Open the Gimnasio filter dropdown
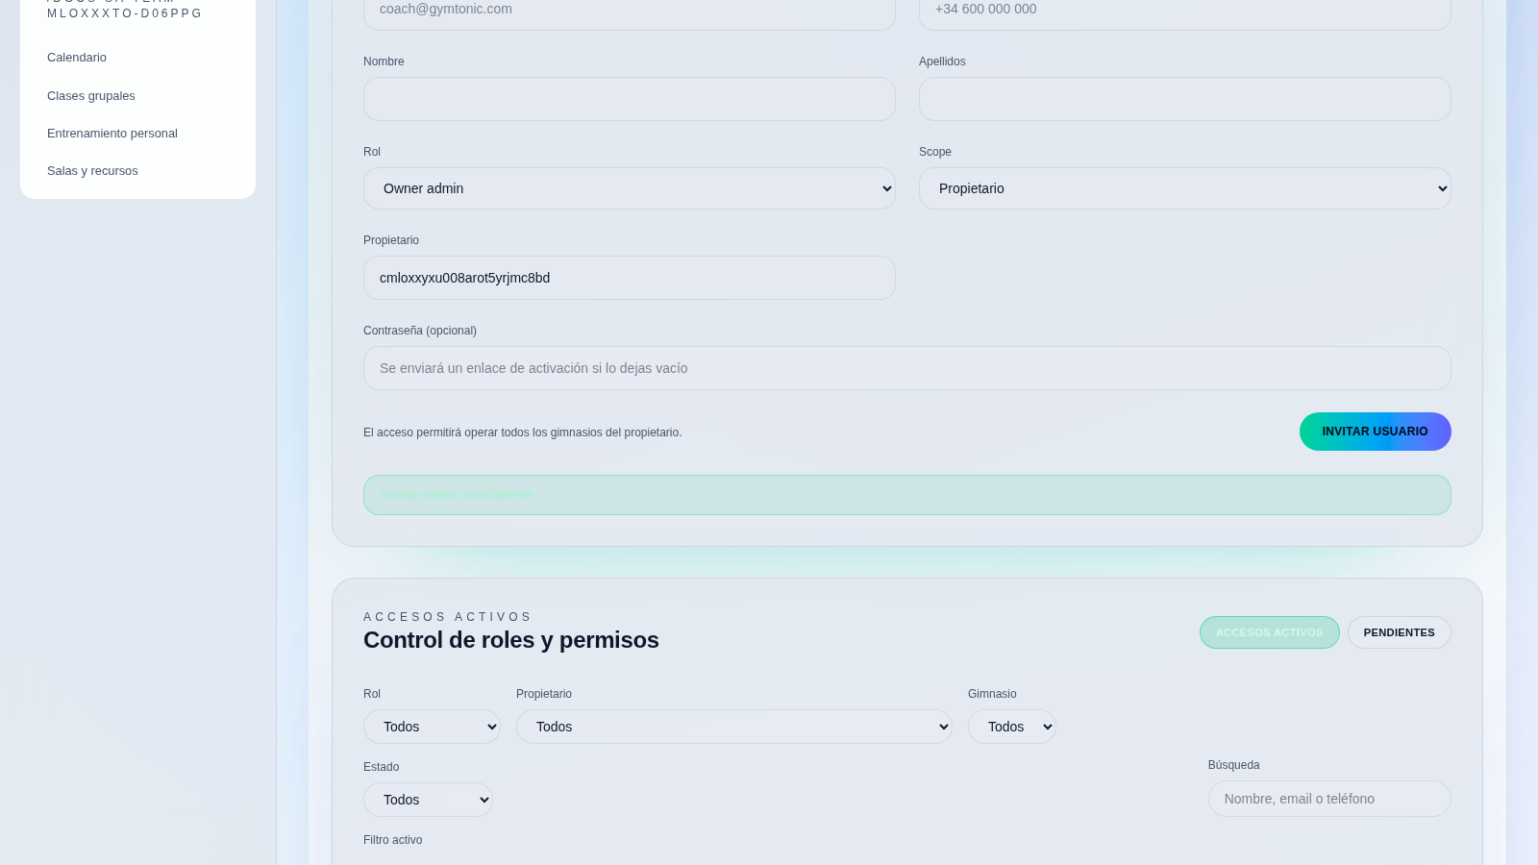1538x865 pixels. [1011, 727]
